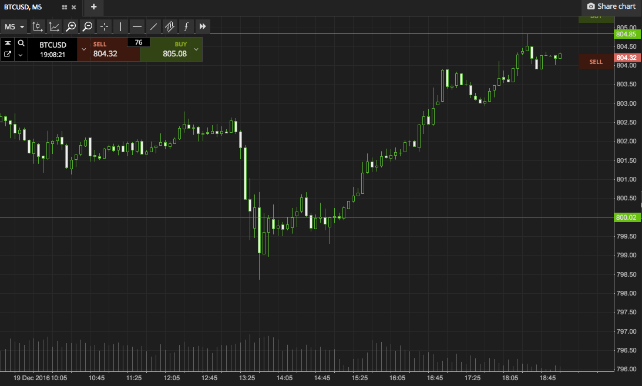Click the 796.00 price axis label

click(627, 369)
